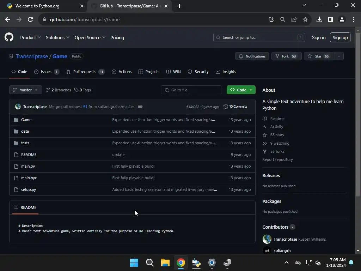Open the Actions tab

tap(122, 72)
